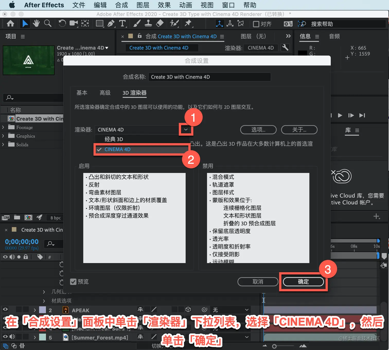This screenshot has height=350, width=389.
Task: Create a new folder in Project panel
Action: [17, 217]
